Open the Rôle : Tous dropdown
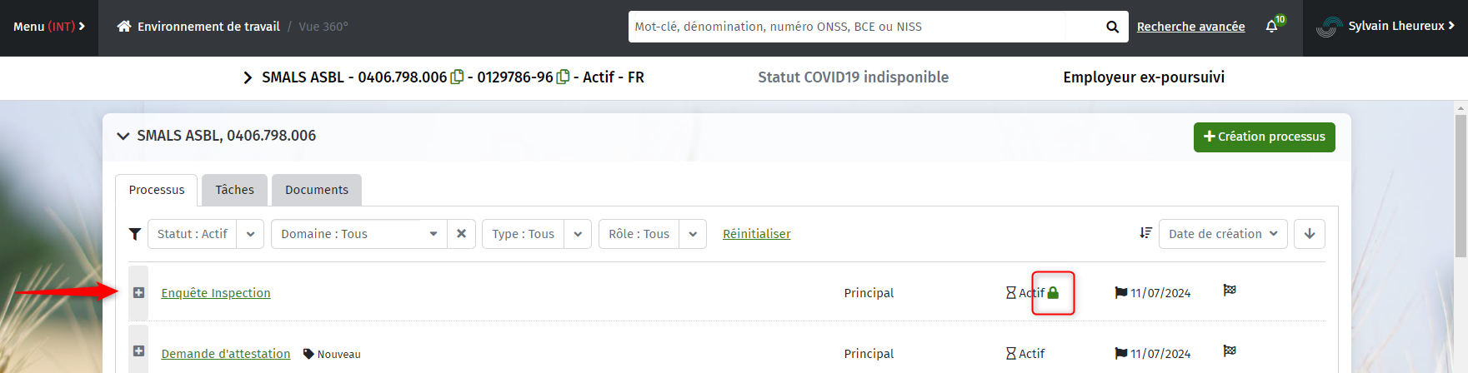This screenshot has height=373, width=1468. point(653,234)
